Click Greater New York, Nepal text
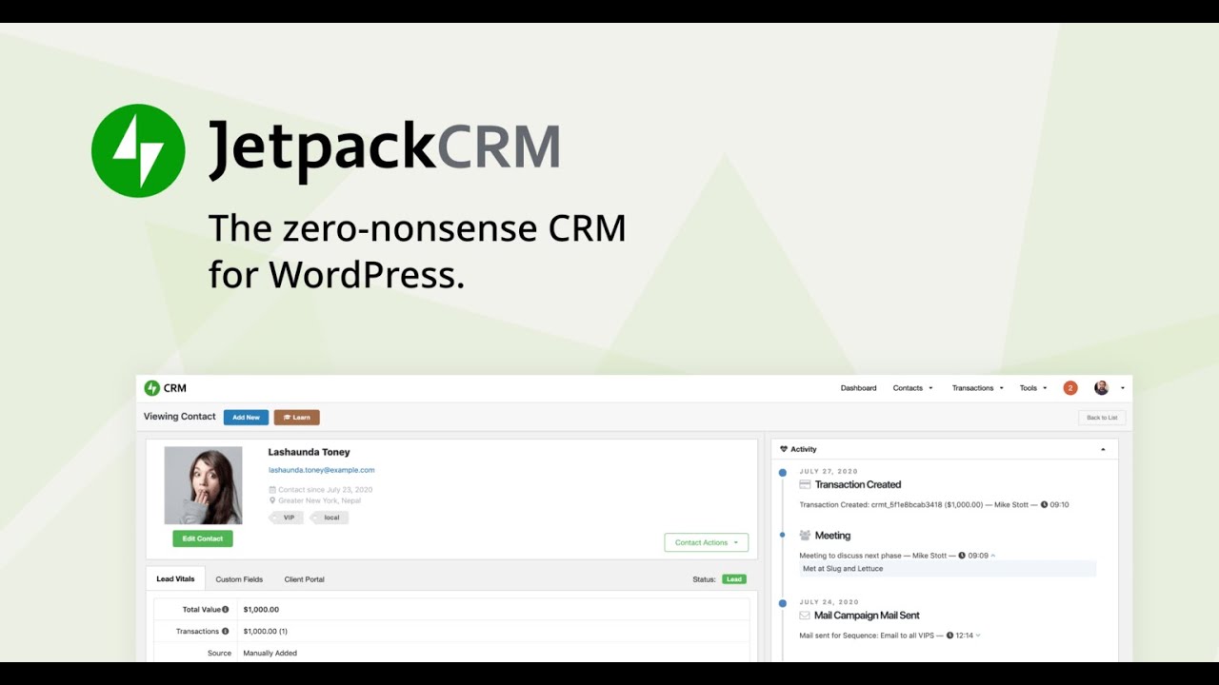The width and height of the screenshot is (1219, 685). tap(319, 500)
